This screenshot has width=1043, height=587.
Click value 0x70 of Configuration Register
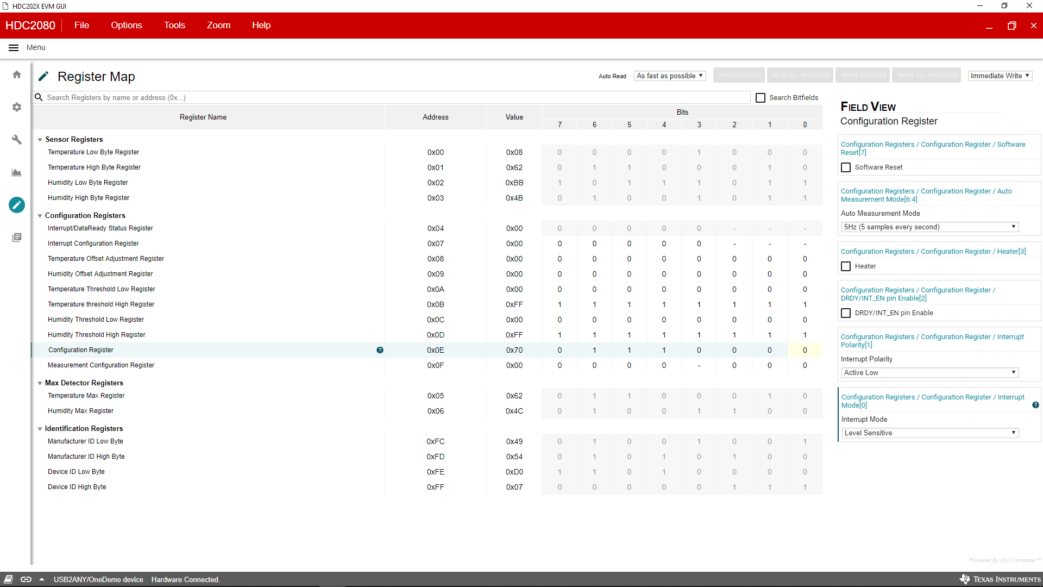pos(514,350)
